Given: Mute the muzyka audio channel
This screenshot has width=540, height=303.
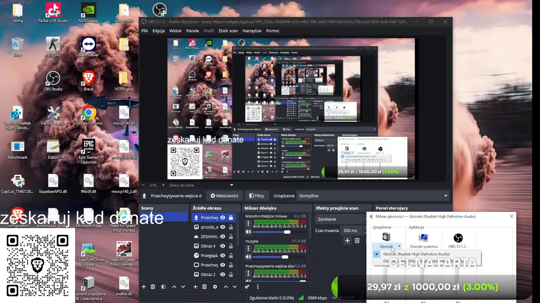Looking at the screenshot, I should point(248,257).
